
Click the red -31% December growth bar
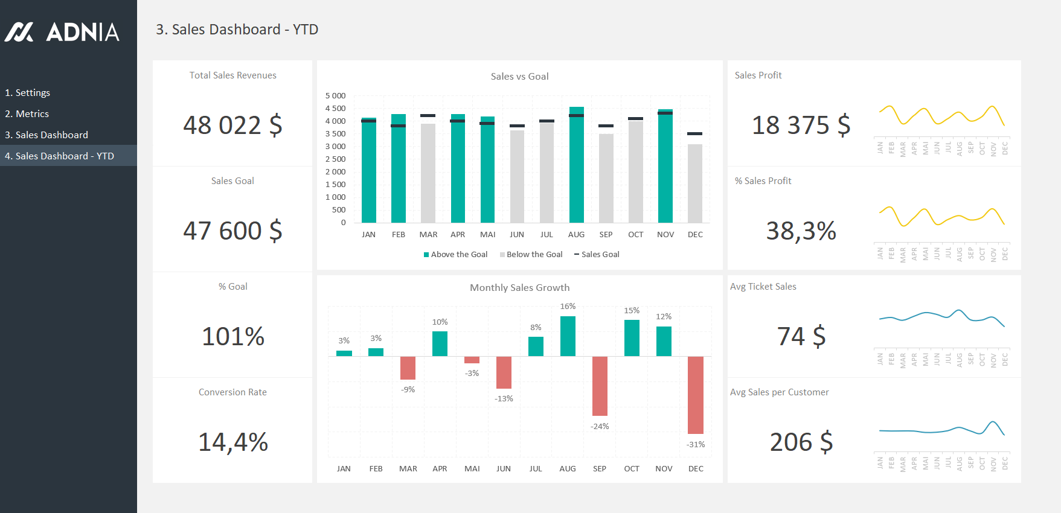point(696,395)
